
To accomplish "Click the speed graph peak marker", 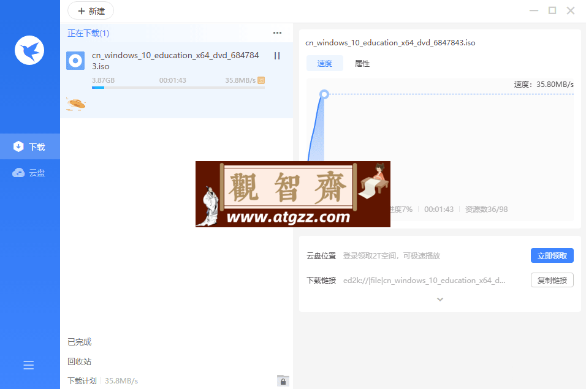I will click(x=324, y=94).
